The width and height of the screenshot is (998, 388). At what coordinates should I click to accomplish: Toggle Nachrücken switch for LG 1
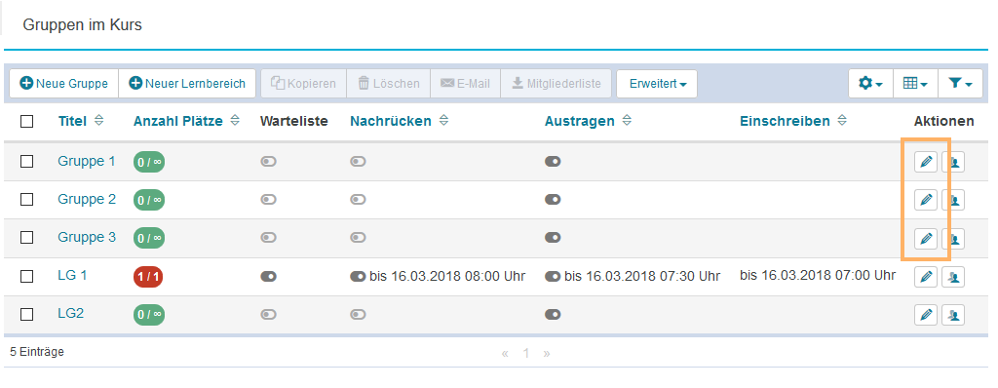click(358, 277)
